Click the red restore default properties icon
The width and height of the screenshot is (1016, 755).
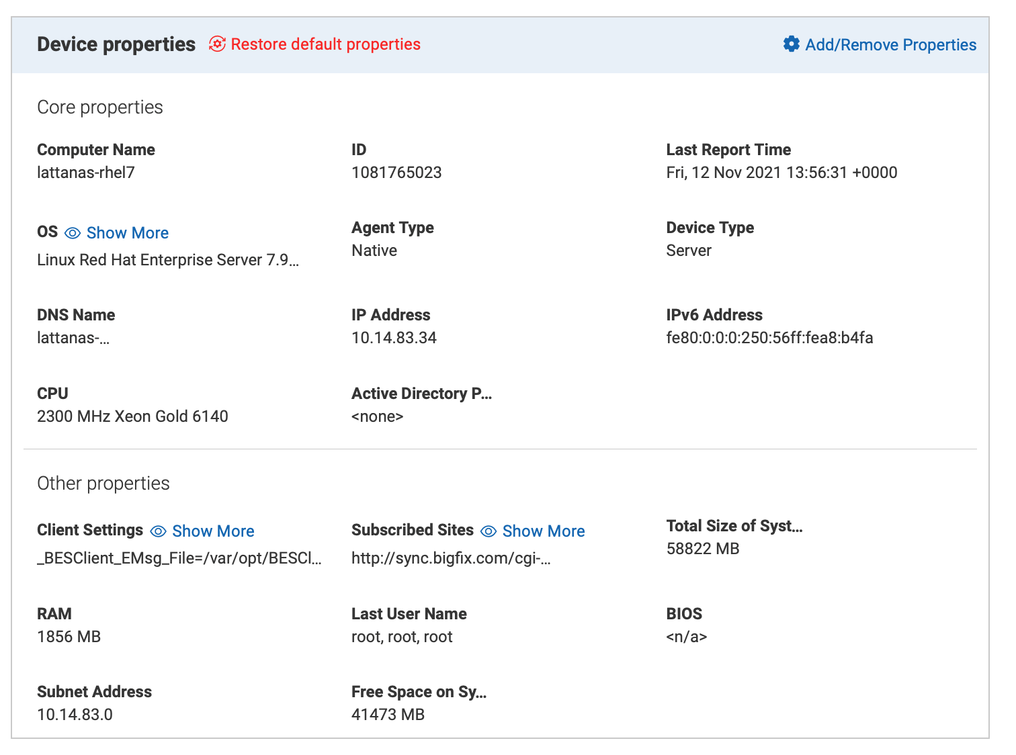pyautogui.click(x=216, y=44)
